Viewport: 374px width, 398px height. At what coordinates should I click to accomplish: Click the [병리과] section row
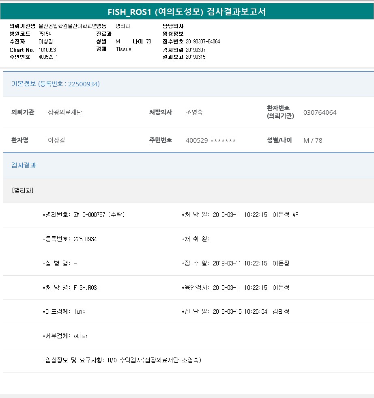(x=23, y=190)
